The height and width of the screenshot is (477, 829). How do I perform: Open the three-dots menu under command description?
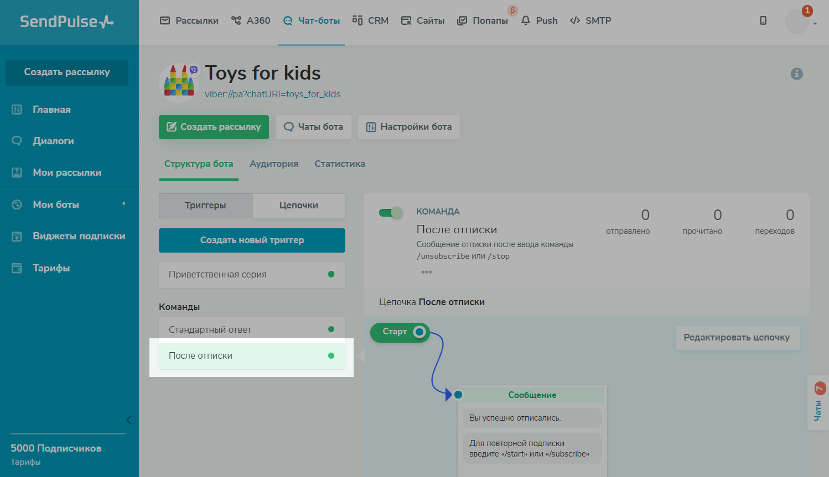[x=427, y=272]
